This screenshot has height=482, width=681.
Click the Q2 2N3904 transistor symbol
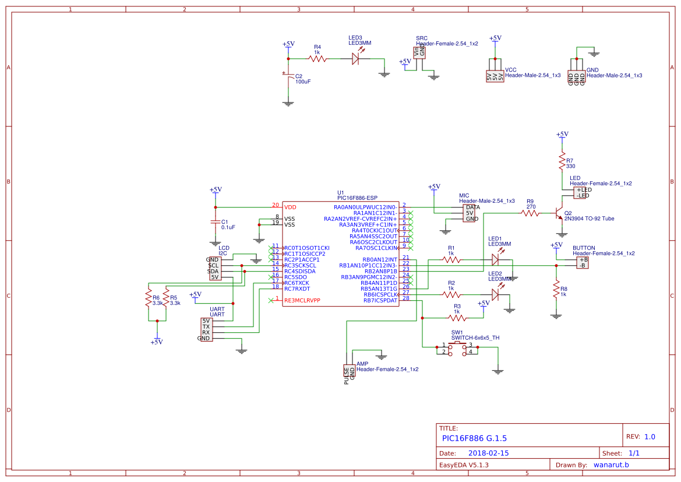(x=559, y=214)
